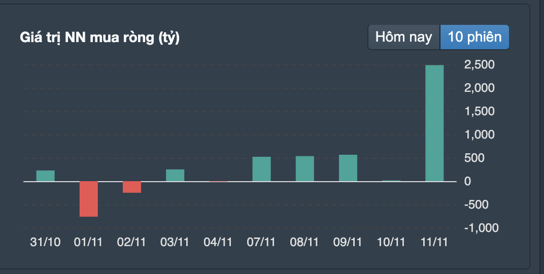Select the 31/10 date label

click(46, 242)
